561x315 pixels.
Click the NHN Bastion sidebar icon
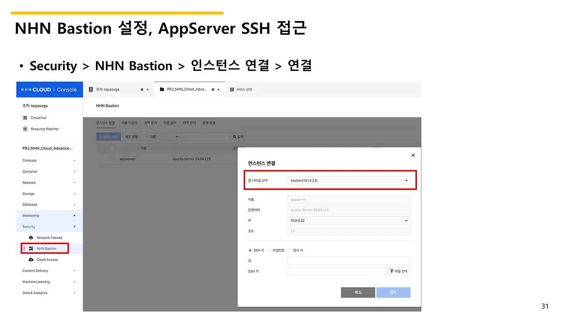click(31, 248)
